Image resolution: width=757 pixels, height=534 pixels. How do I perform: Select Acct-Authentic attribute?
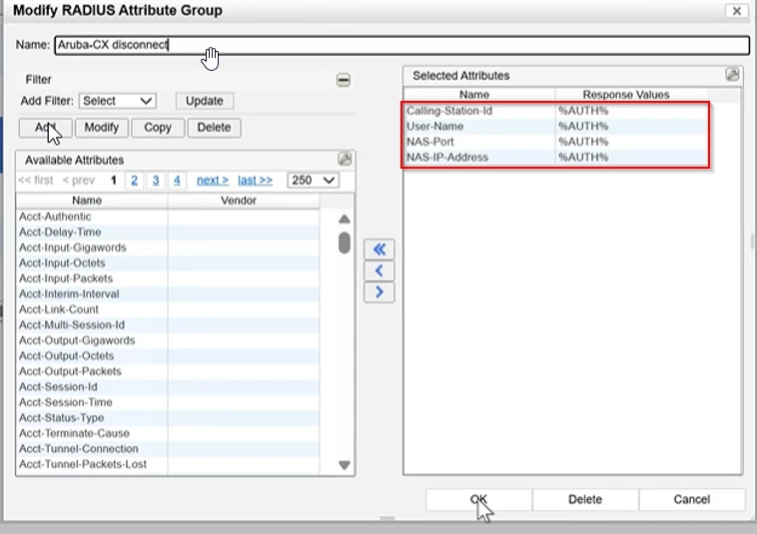click(168, 217)
